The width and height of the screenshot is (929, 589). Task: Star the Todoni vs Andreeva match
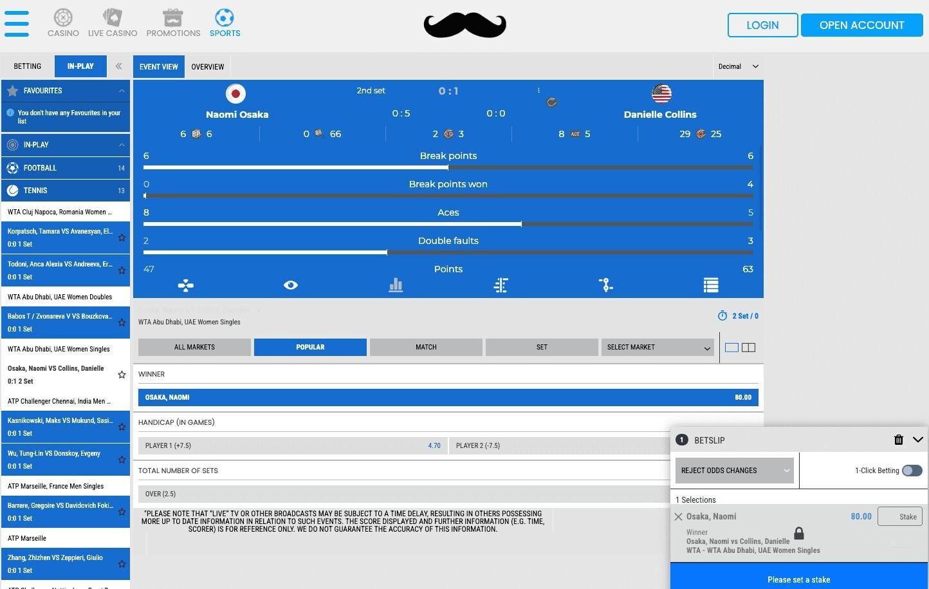(x=122, y=270)
